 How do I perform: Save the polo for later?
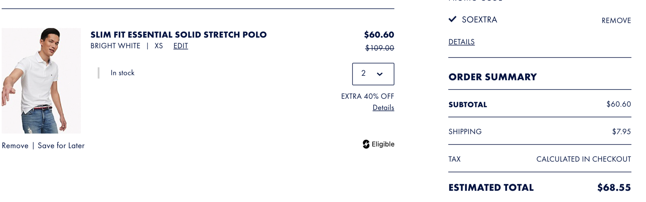[x=61, y=146]
